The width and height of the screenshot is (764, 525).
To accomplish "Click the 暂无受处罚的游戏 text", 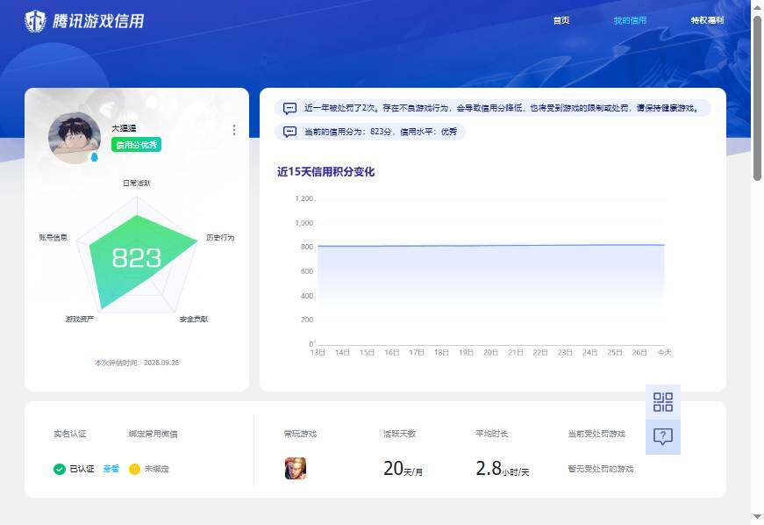I will coord(601,469).
